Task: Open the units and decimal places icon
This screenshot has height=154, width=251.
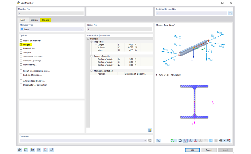Action: 26,150
